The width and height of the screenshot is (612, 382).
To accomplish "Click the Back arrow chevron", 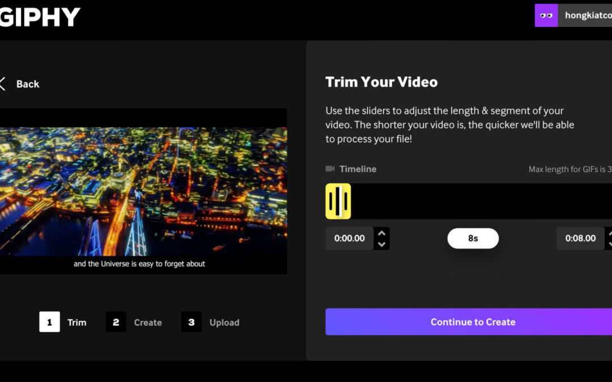I will (3, 84).
